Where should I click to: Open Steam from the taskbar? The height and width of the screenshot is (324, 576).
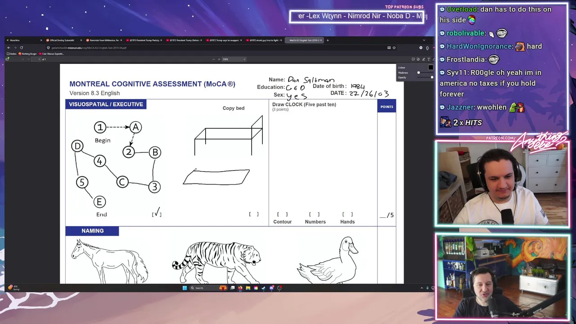click(x=263, y=288)
